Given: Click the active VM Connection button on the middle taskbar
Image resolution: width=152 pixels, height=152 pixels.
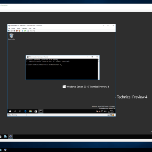Looking at the screenshot, I should 11,136.
